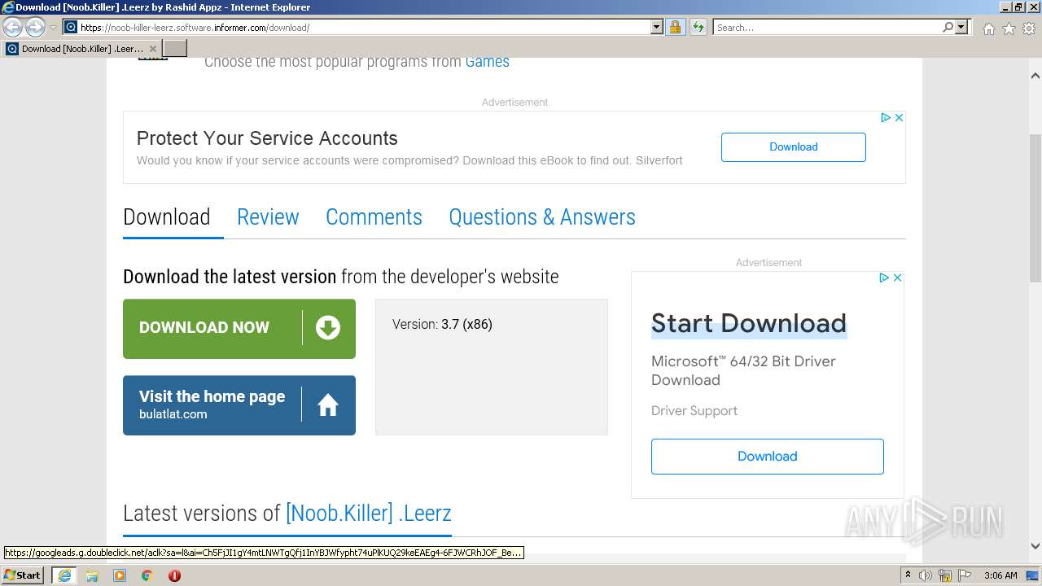Image resolution: width=1042 pixels, height=586 pixels.
Task: Open AdChoices icon on top banner ad
Action: click(x=886, y=117)
